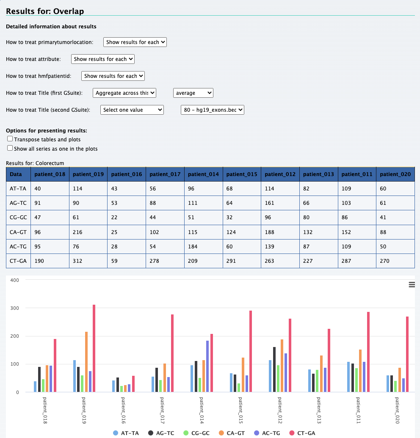420x438 pixels.
Task: Open primarytumorlocation treatment dropdown
Action: 135,42
